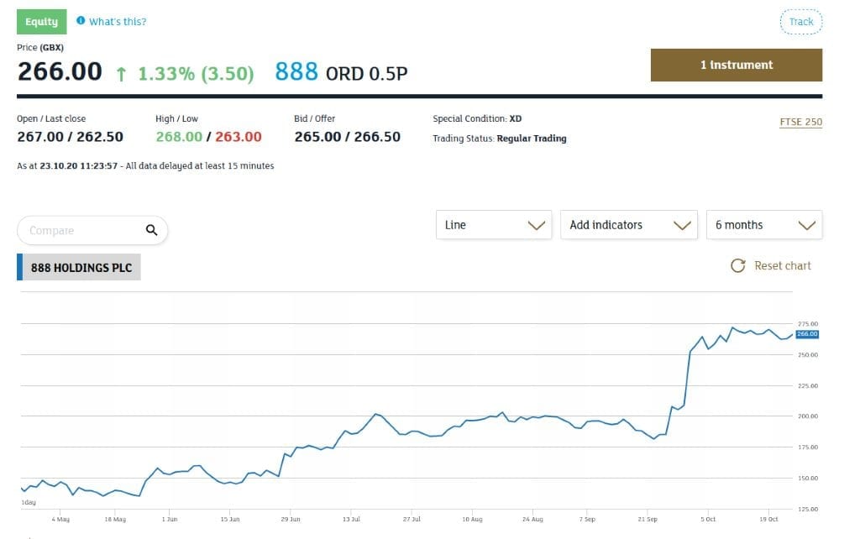The height and width of the screenshot is (539, 860).
Task: Click the blue swatch beside 888 HOLDINGS PLC
Action: (20, 267)
